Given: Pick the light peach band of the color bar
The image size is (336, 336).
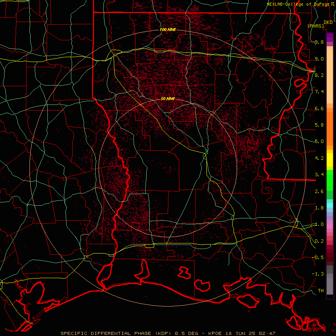Looking at the screenshot, I should point(330,77).
